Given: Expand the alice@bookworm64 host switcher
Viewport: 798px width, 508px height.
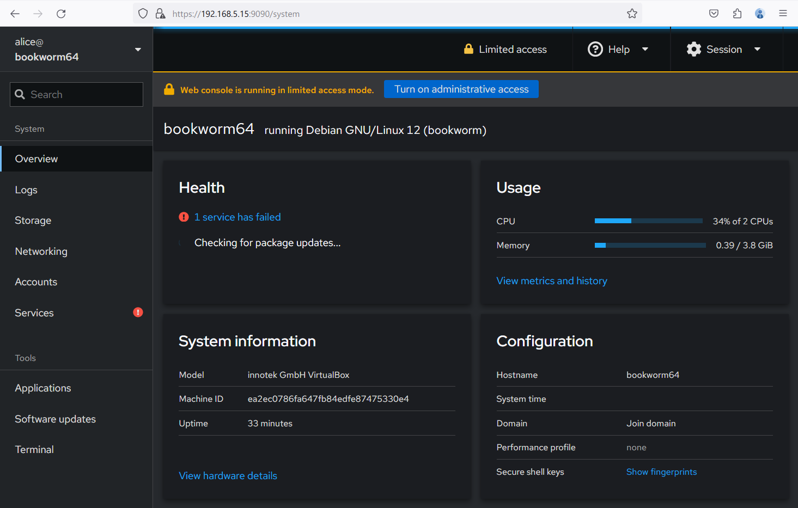Looking at the screenshot, I should [x=76, y=49].
